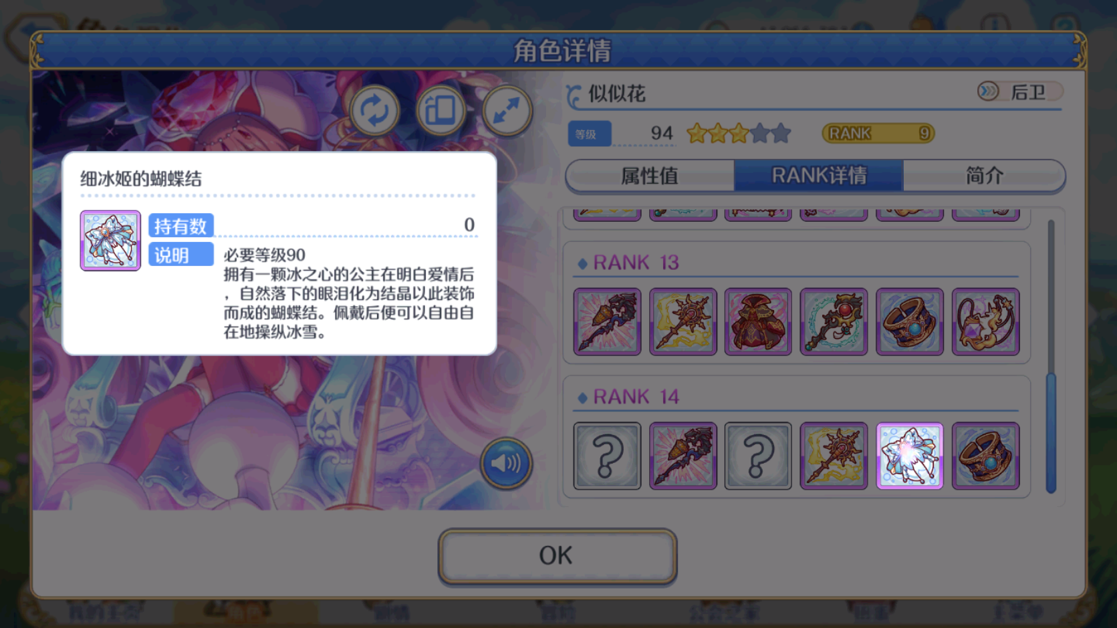Click the 细冰姬的蝴蝶结 item thumbnail
This screenshot has height=628, width=1117.
coord(110,241)
